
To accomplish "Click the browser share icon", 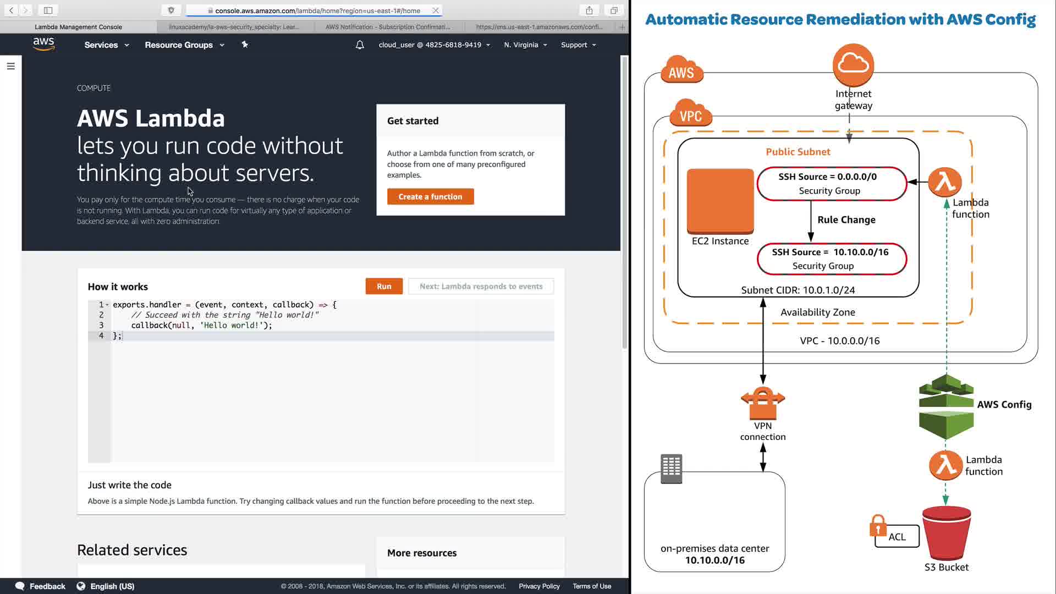I will click(589, 10).
